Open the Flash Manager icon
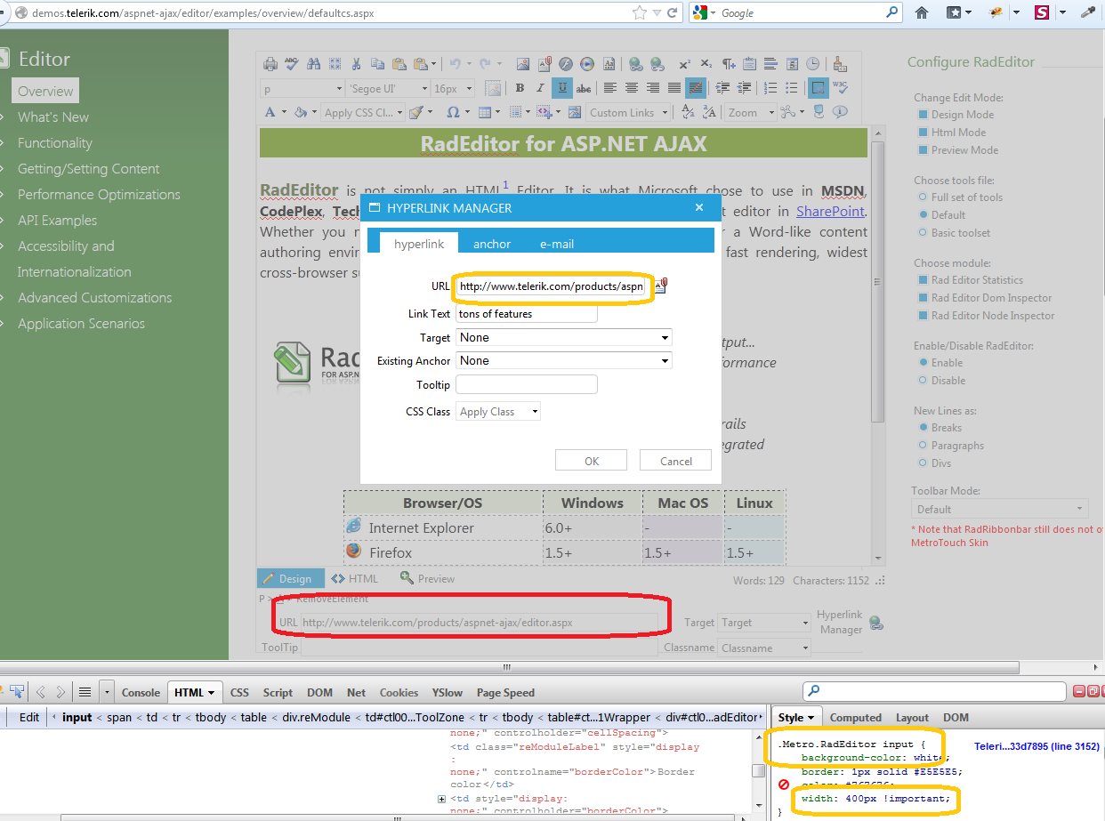This screenshot has height=821, width=1105. coord(565,64)
